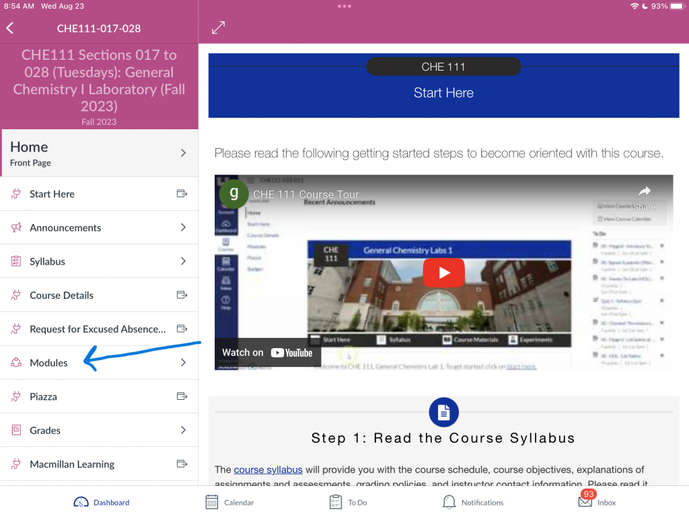Click the Syllabus document icon
This screenshot has width=689, height=517.
tap(16, 261)
